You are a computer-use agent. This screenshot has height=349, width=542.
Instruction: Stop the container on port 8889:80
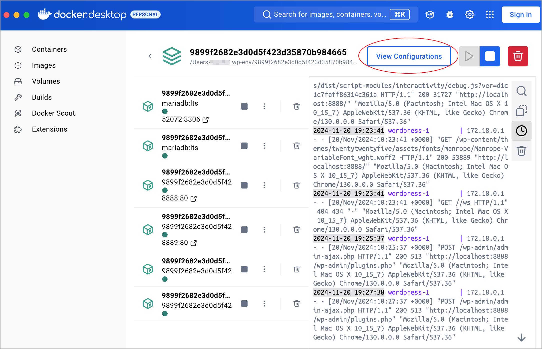point(244,230)
